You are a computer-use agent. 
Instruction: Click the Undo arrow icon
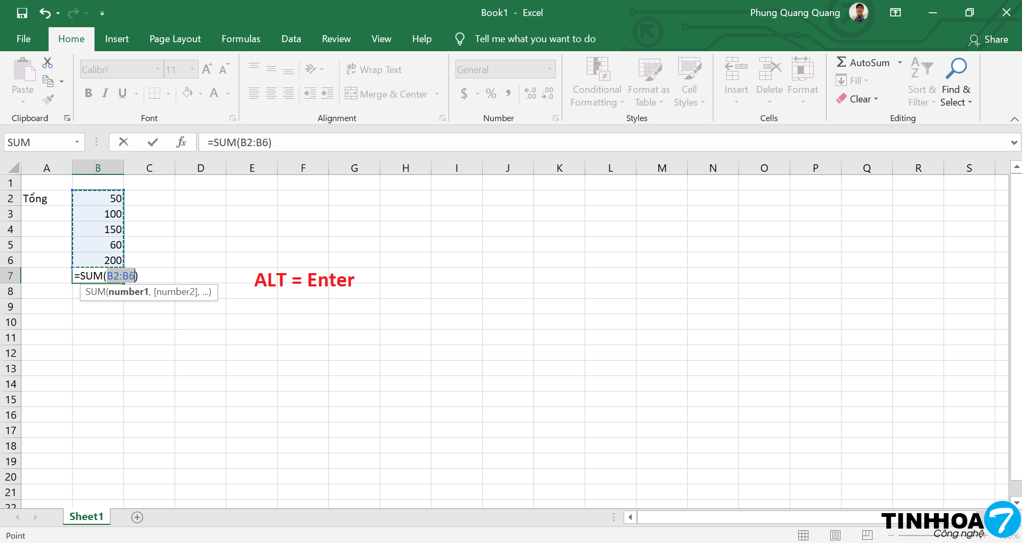[45, 13]
